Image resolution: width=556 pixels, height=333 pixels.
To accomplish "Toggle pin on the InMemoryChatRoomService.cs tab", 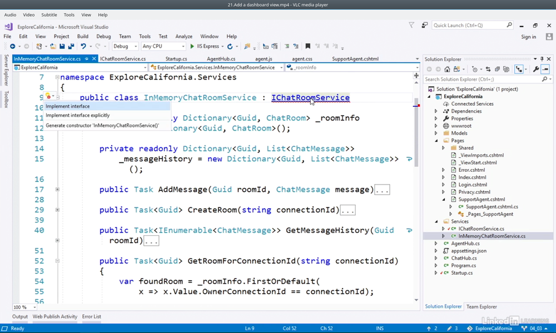I will [x=87, y=58].
